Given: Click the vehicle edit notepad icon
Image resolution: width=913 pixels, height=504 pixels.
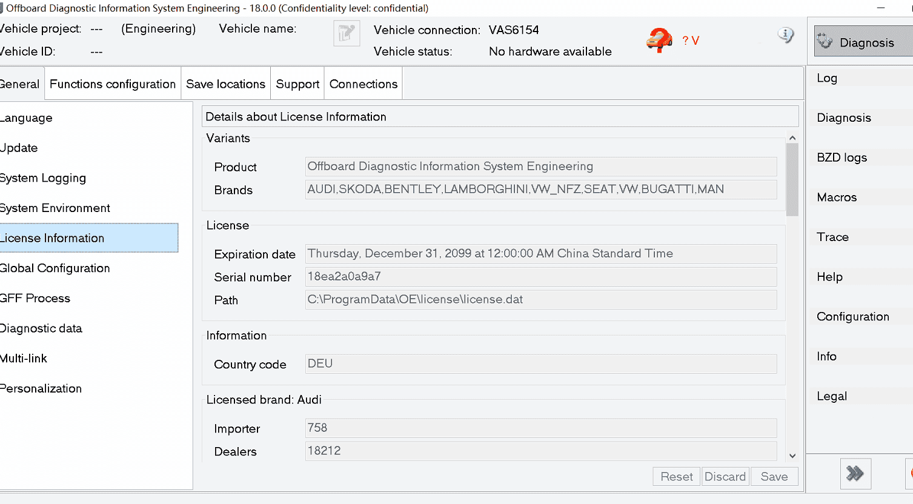Looking at the screenshot, I should 347,33.
